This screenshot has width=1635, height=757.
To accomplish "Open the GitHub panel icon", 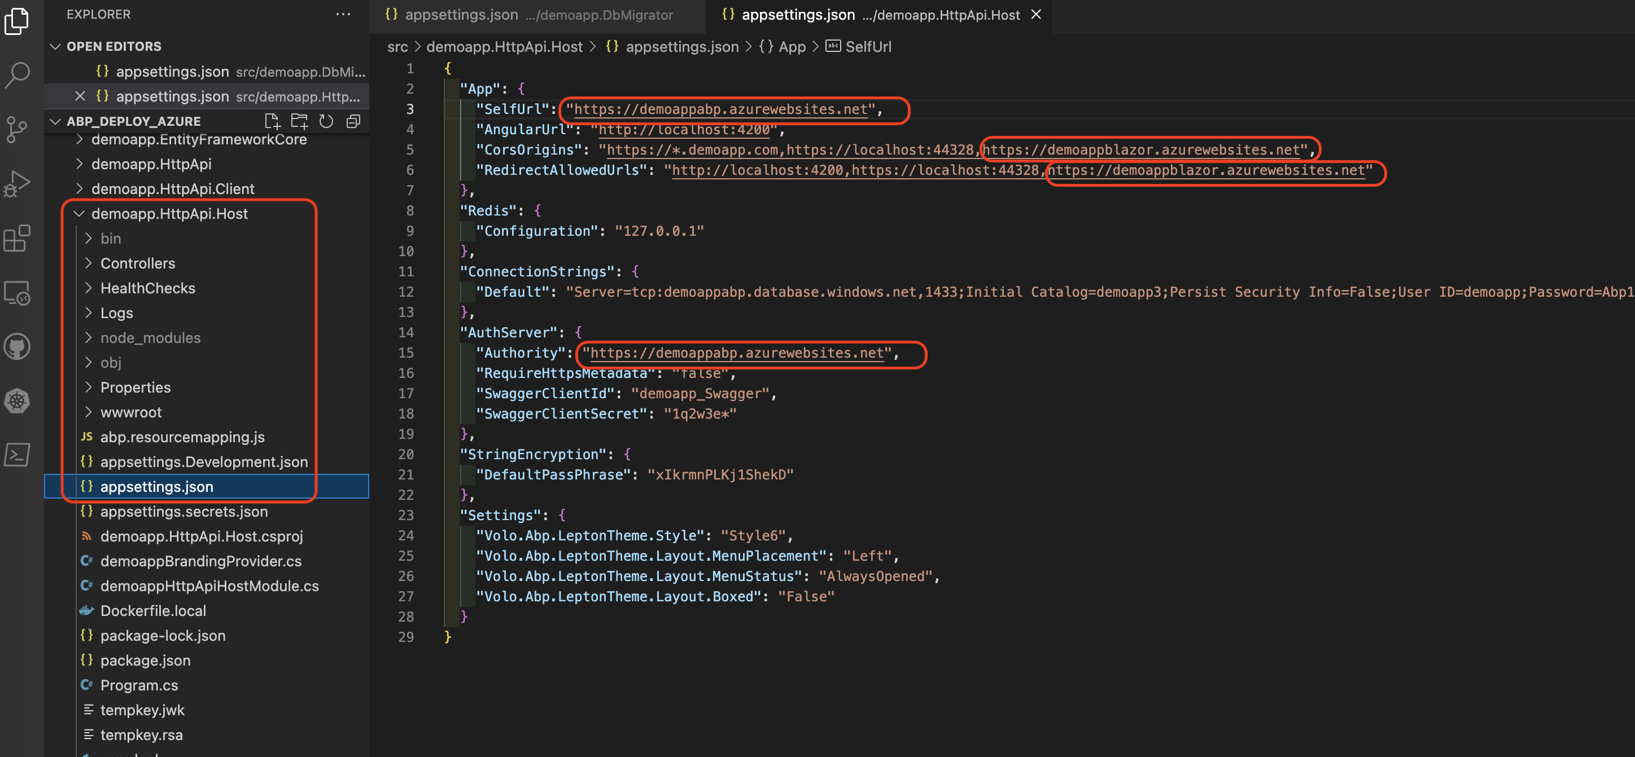I will pyautogui.click(x=17, y=347).
